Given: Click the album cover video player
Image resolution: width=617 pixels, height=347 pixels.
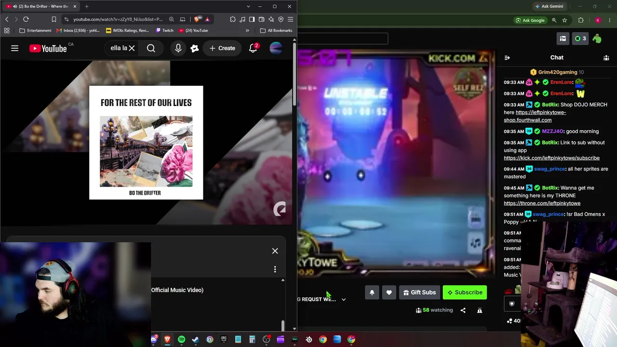Looking at the screenshot, I should [146, 143].
